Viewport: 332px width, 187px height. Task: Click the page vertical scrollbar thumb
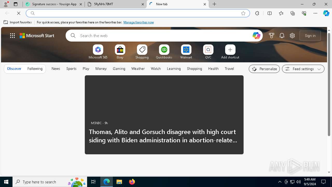coord(329,84)
